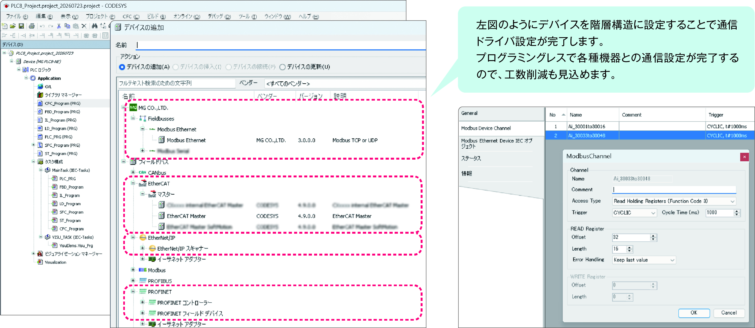
Task: Increase the Cycle Time stepper value
Action: point(737,211)
